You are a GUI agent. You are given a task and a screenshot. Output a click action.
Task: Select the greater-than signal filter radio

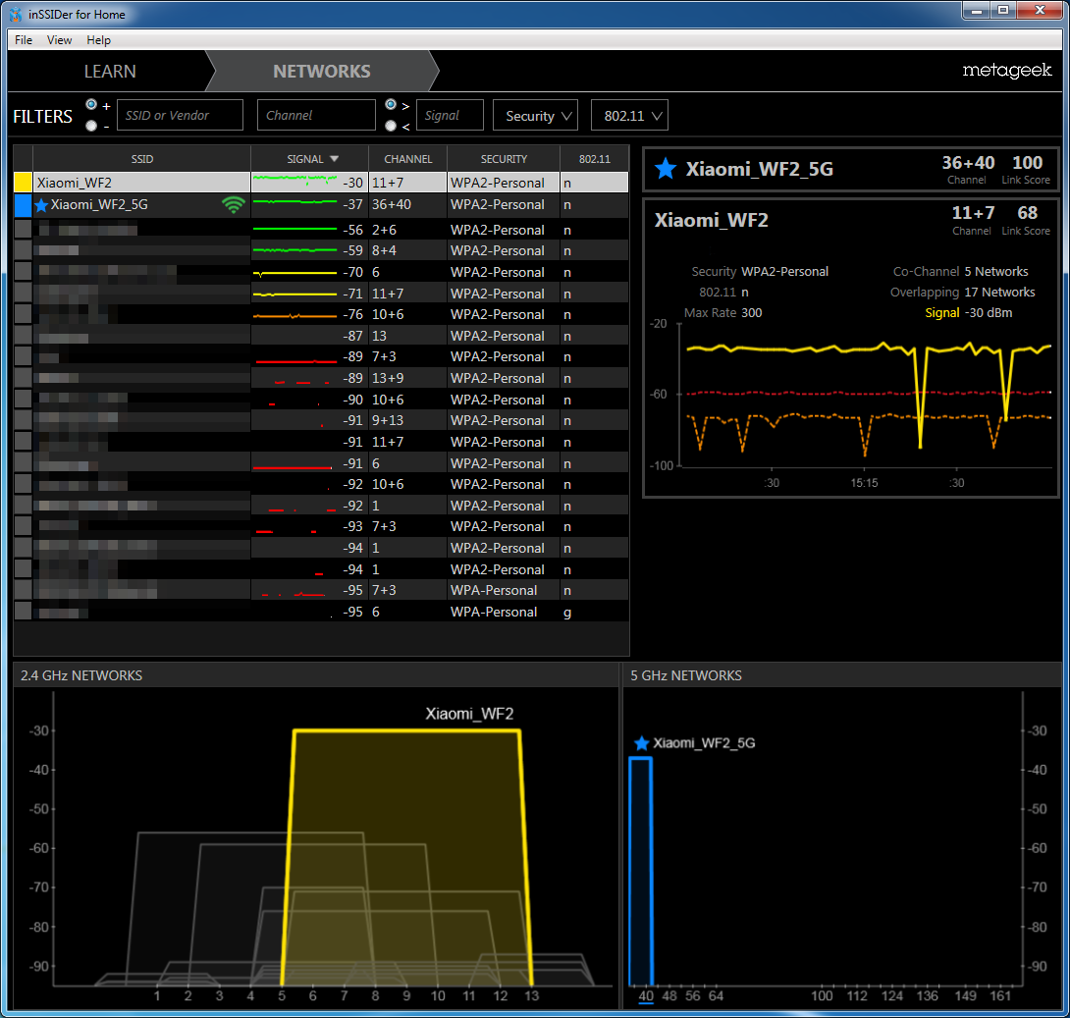tap(391, 104)
